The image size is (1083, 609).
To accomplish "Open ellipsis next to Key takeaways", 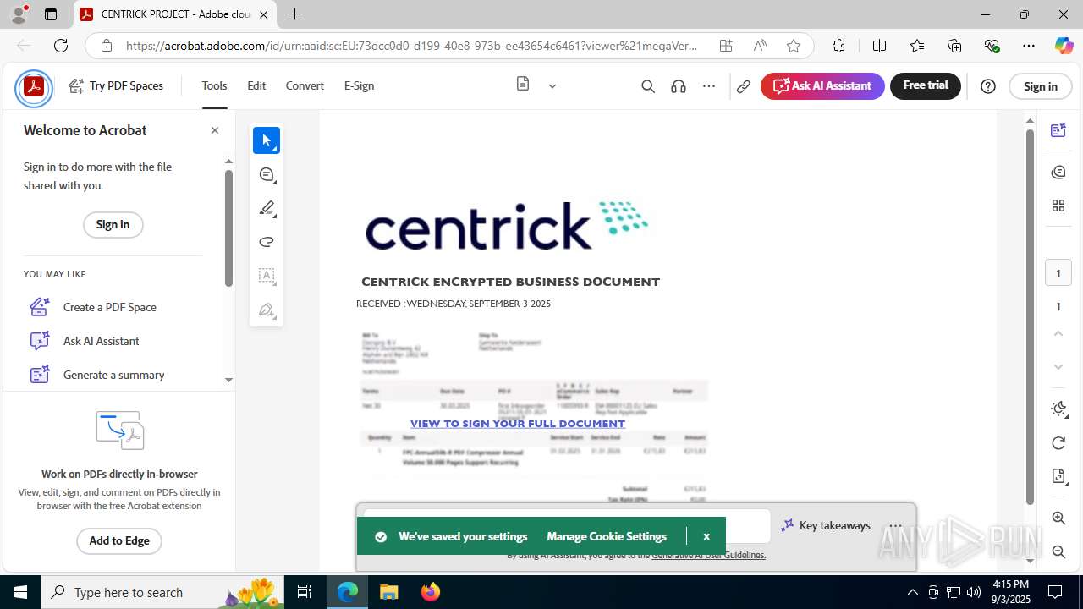I will tap(896, 525).
